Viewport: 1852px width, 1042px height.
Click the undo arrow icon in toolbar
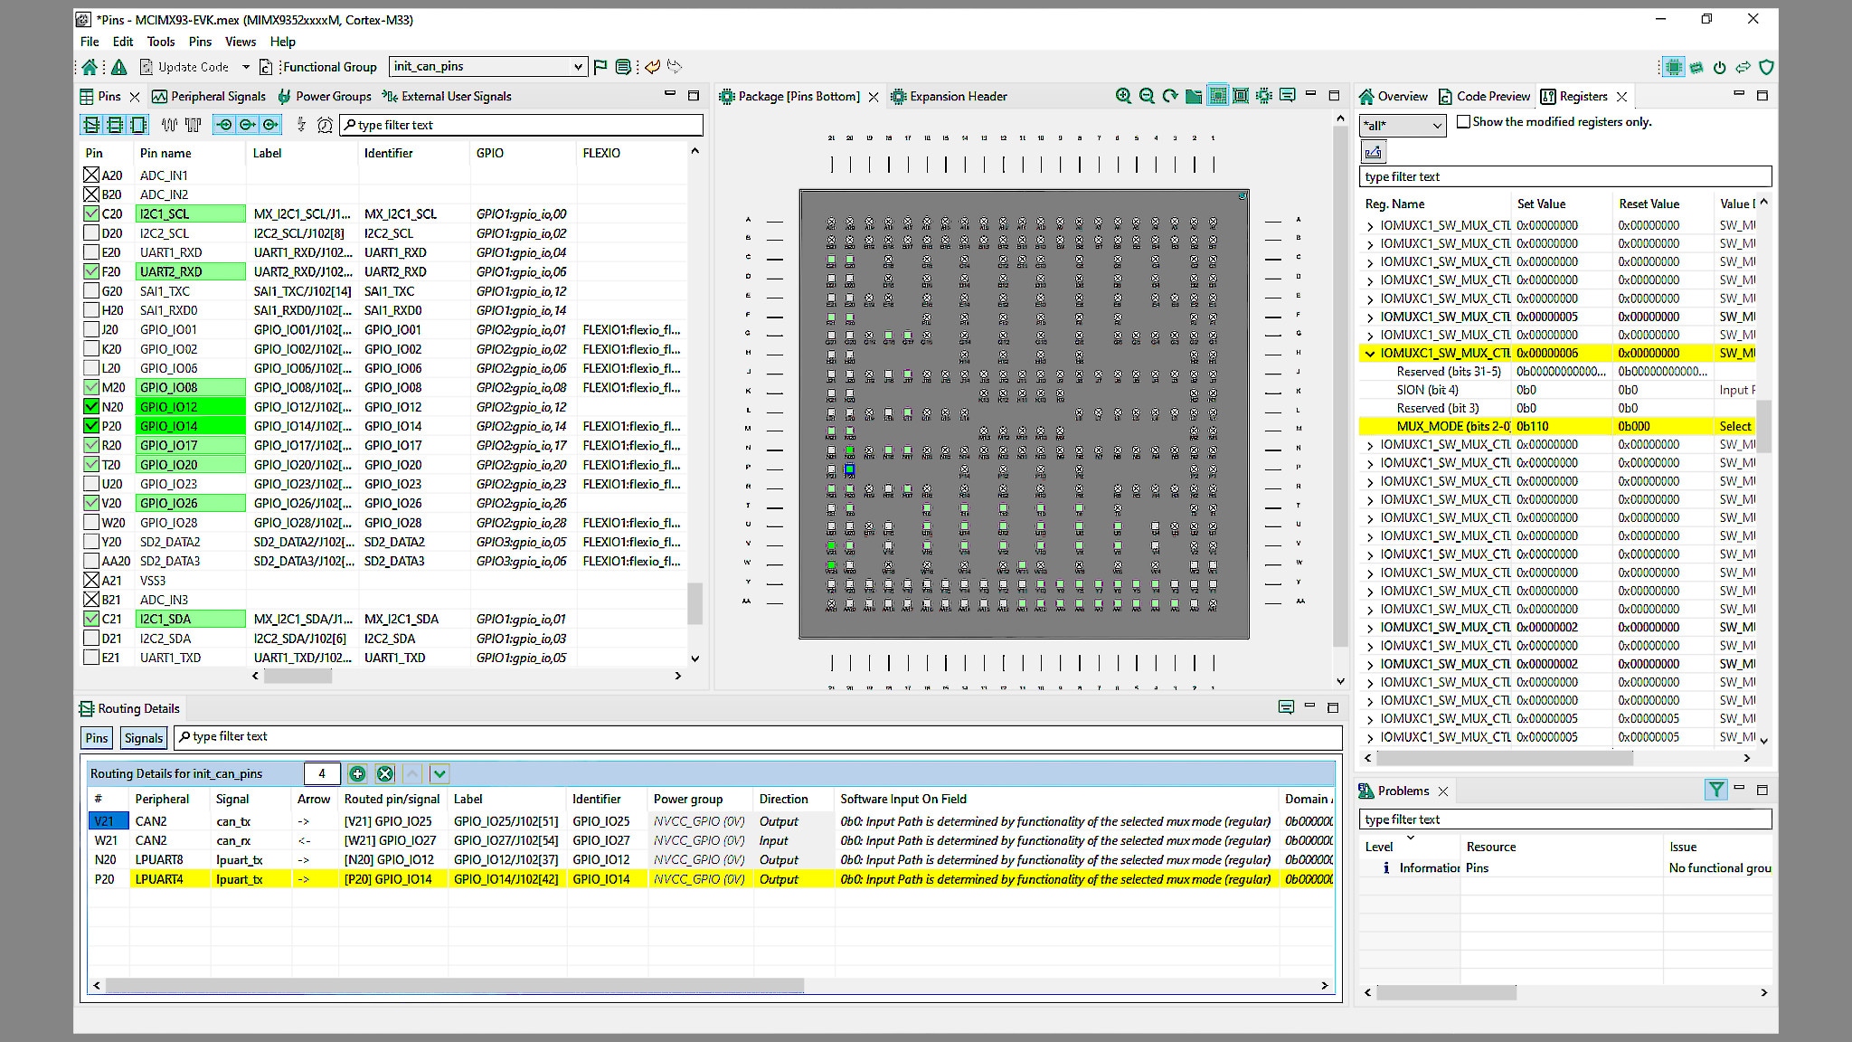pos(652,67)
